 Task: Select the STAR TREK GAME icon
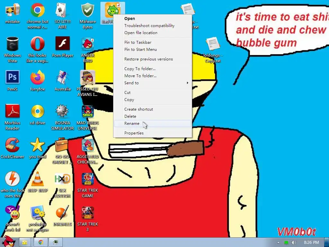pos(88,185)
